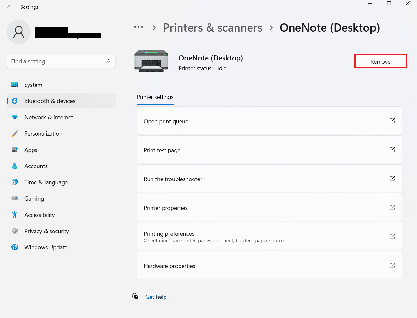The height and width of the screenshot is (318, 417).
Task: Open Time & language settings
Action: [x=61, y=182]
